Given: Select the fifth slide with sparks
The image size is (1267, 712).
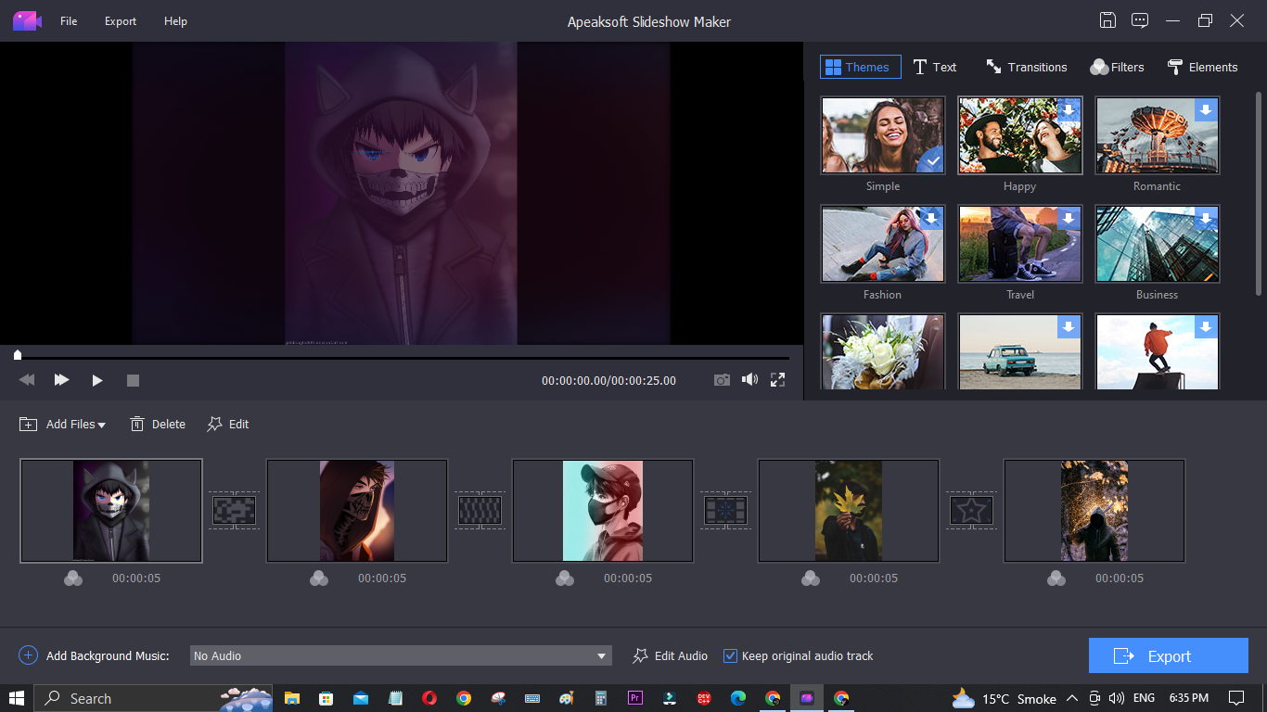Looking at the screenshot, I should coord(1094,511).
